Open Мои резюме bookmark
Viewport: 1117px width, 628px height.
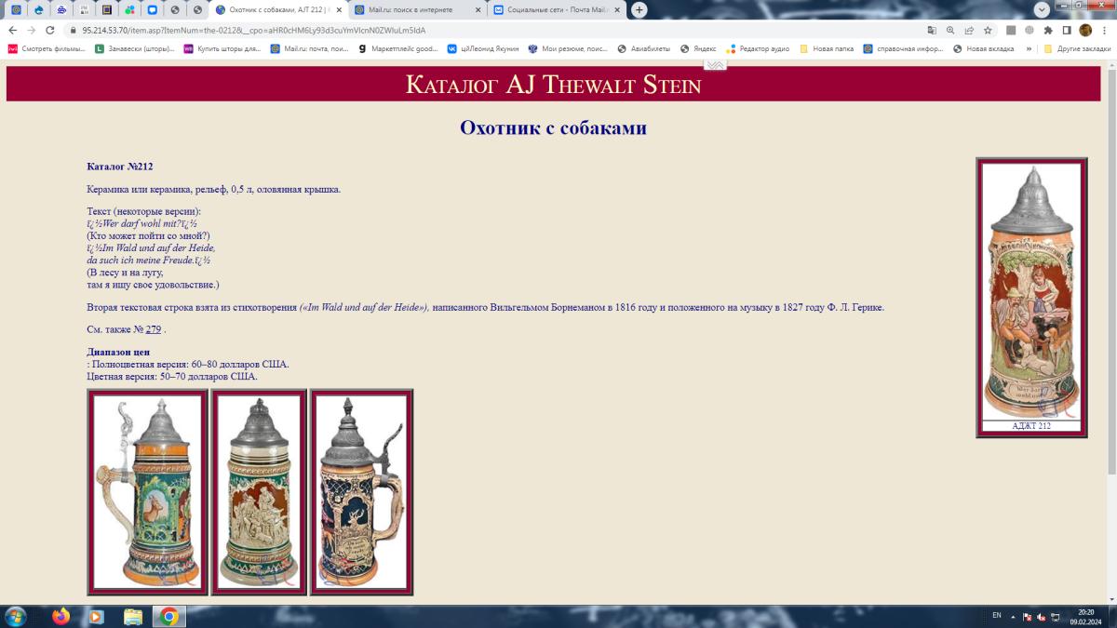click(x=568, y=48)
